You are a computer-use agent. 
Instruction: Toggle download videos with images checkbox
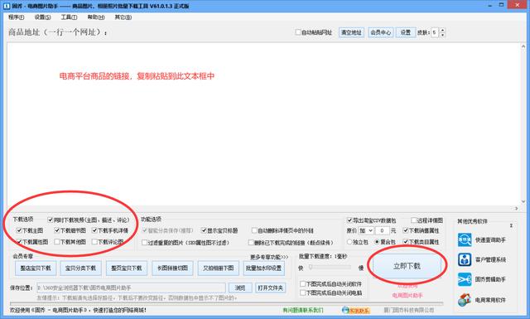(x=51, y=220)
